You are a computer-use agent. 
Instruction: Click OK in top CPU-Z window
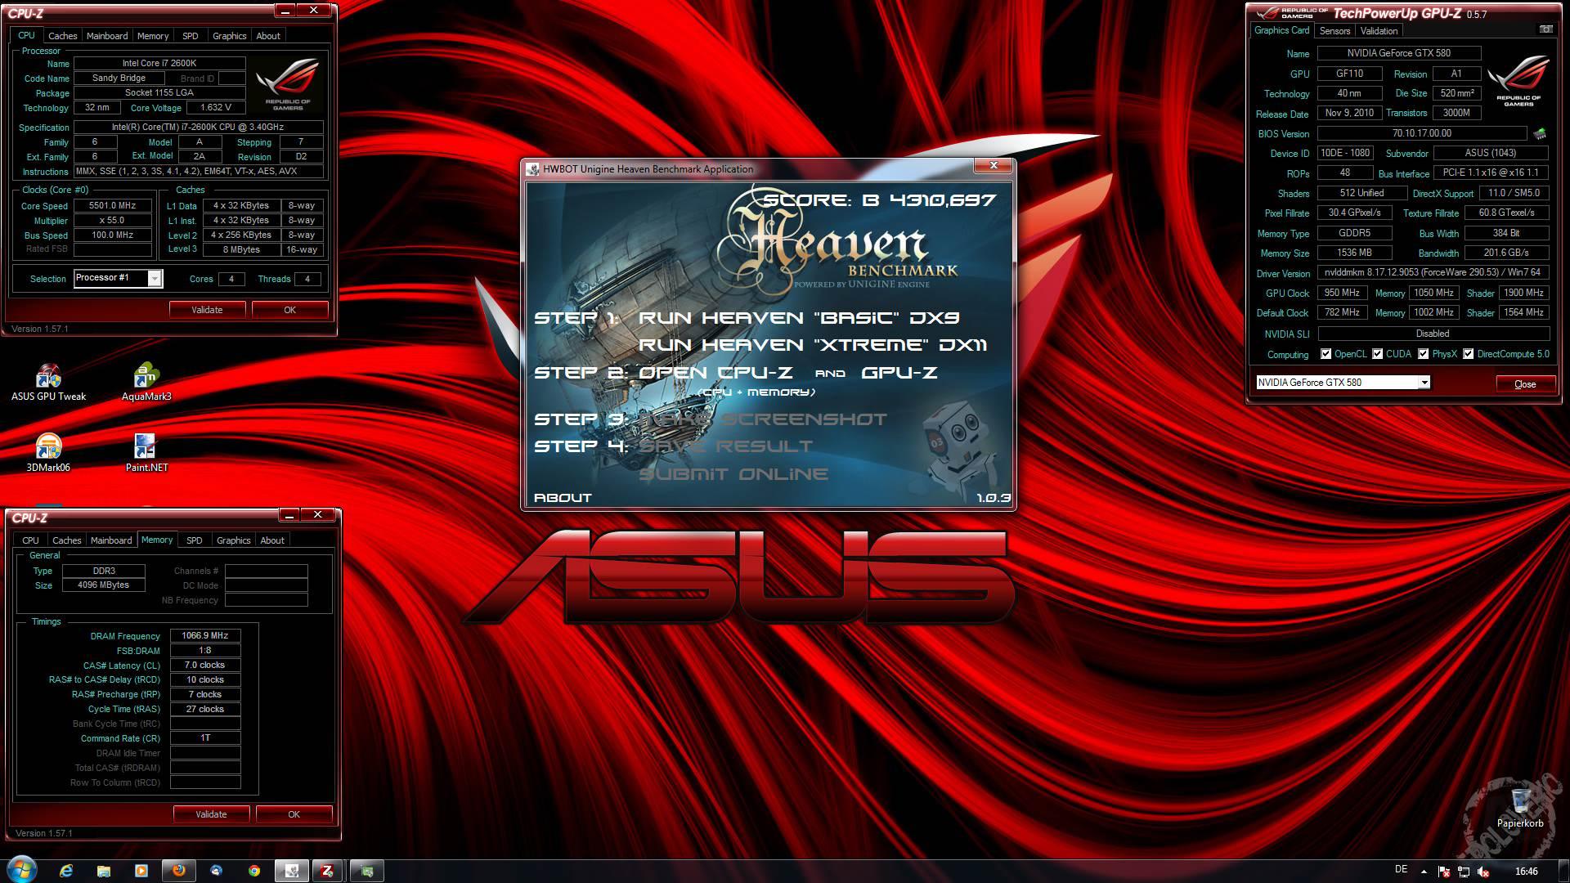[x=289, y=310]
